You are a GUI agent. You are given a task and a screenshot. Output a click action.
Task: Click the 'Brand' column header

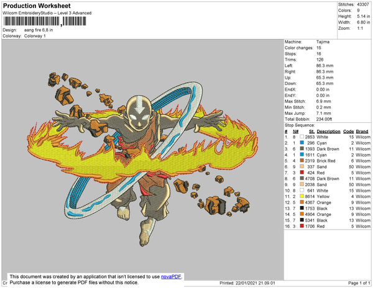(362, 132)
